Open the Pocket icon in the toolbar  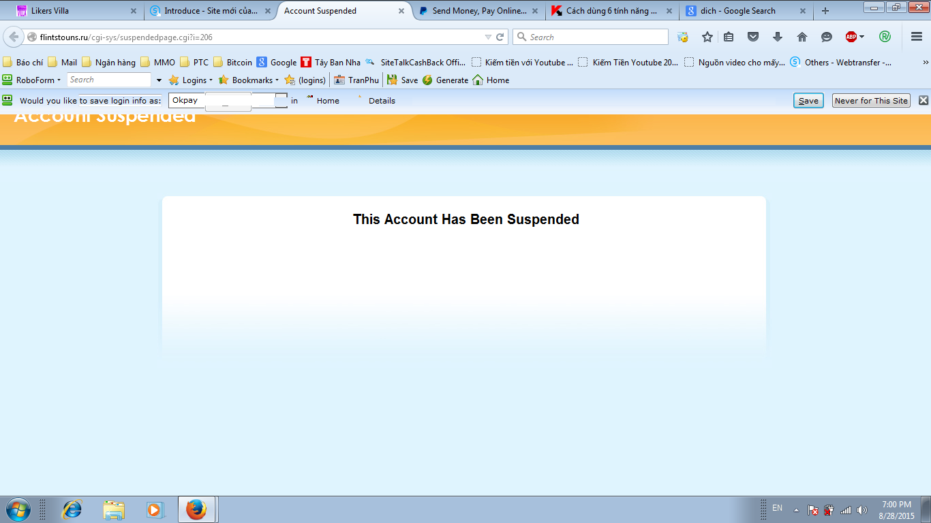753,37
